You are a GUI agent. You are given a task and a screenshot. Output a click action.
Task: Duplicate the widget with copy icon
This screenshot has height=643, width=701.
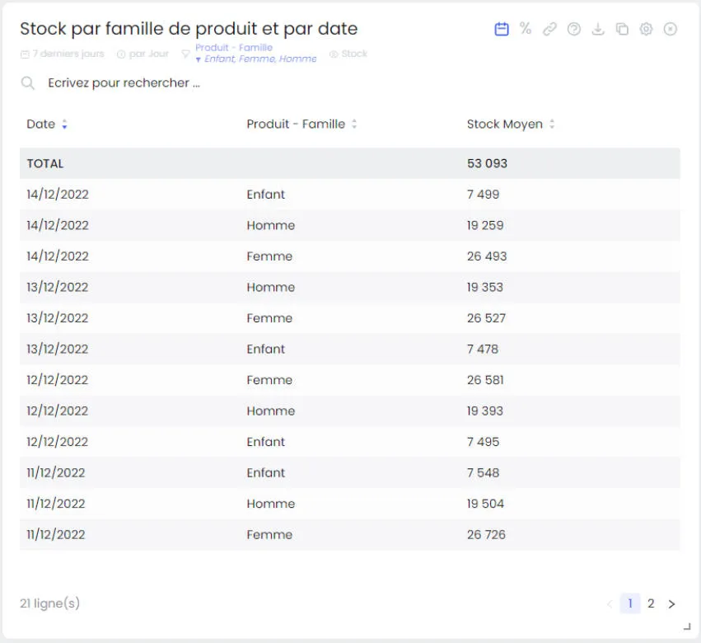click(x=622, y=29)
